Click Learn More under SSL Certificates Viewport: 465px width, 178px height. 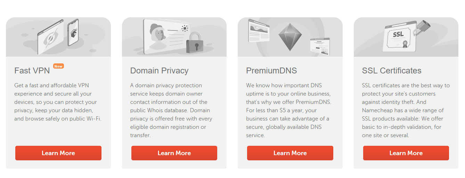coord(406,153)
